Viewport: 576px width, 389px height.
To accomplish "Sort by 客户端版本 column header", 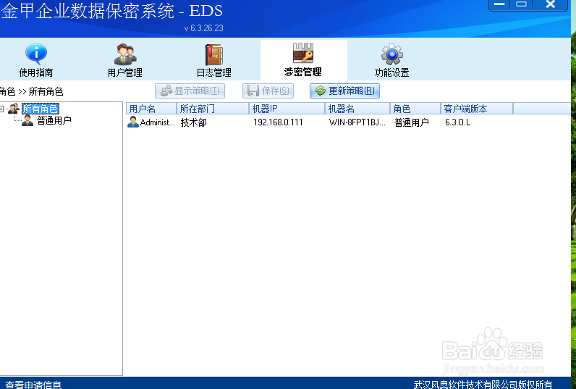I will tap(477, 109).
